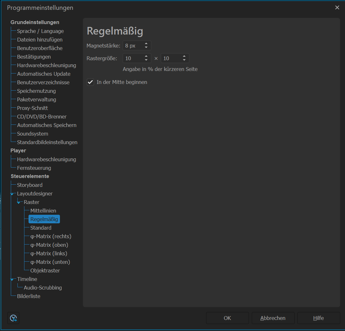Viewport: 345px width, 331px height.
Task: Decrease second Rastergröße value with down arrow
Action: pyautogui.click(x=184, y=60)
